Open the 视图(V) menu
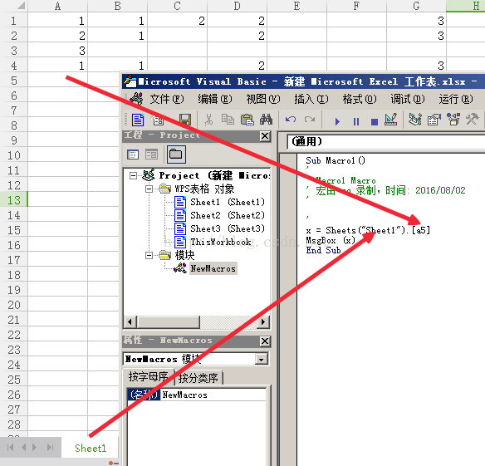The width and height of the screenshot is (485, 466). (x=263, y=100)
